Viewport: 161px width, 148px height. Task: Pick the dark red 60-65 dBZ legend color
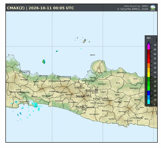[x=149, y=52]
